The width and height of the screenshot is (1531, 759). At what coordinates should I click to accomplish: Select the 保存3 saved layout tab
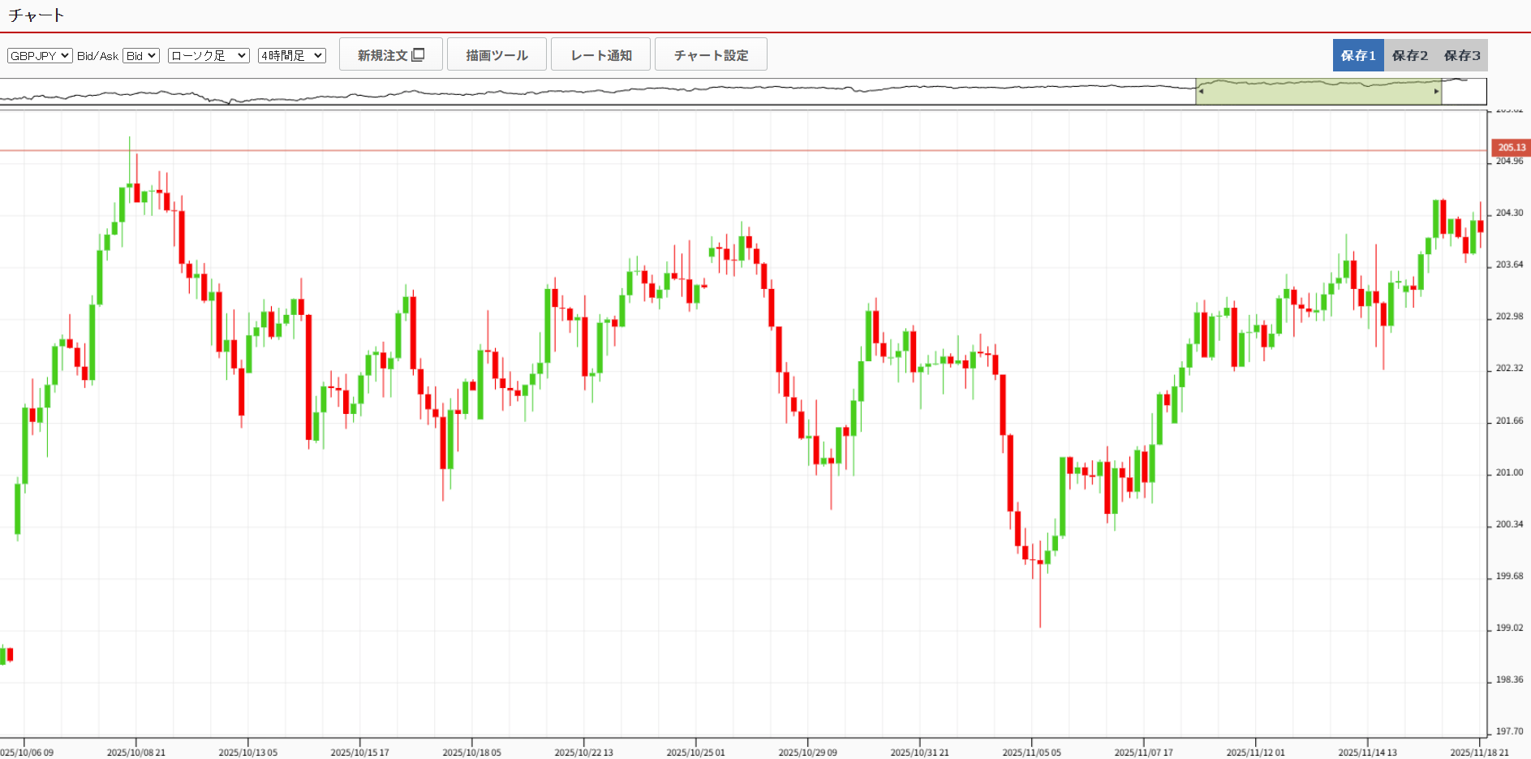tap(1462, 55)
